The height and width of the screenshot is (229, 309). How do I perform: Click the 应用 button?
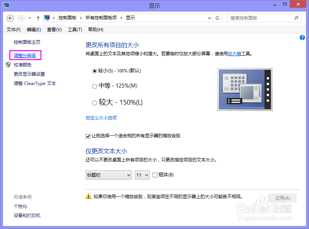[283, 198]
